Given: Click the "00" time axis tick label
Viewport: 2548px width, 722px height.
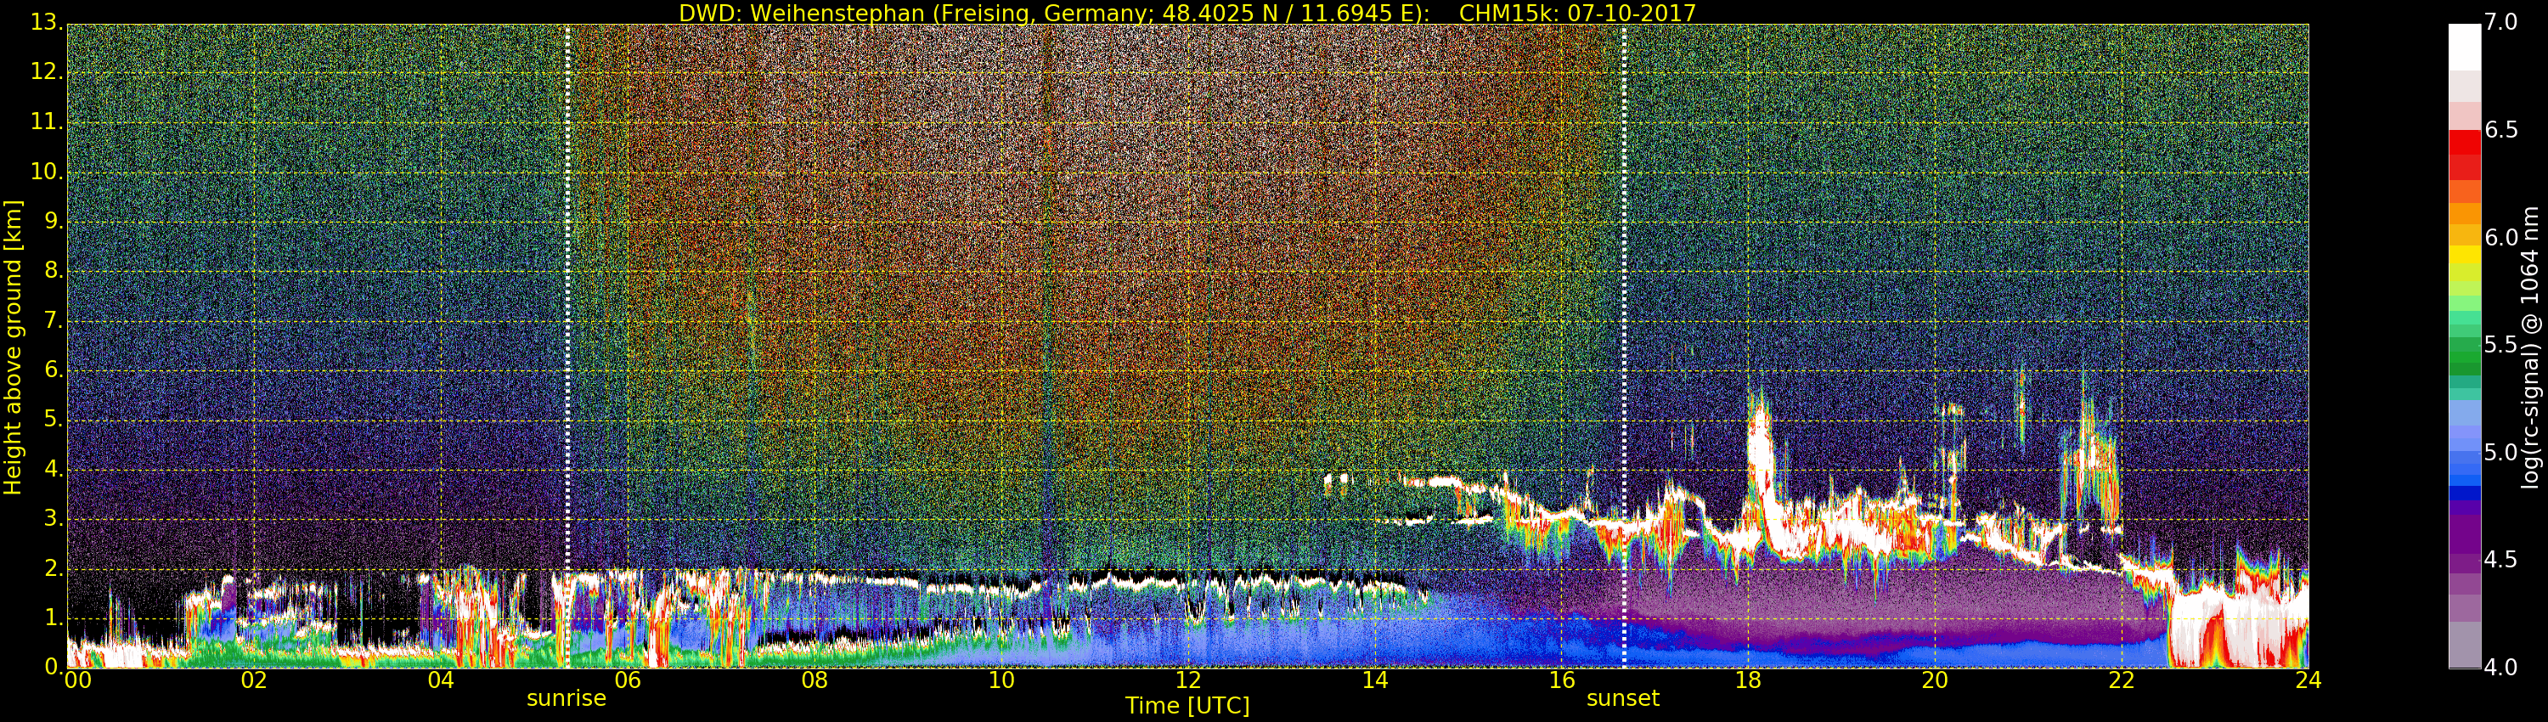Looking at the screenshot, I should [x=77, y=680].
